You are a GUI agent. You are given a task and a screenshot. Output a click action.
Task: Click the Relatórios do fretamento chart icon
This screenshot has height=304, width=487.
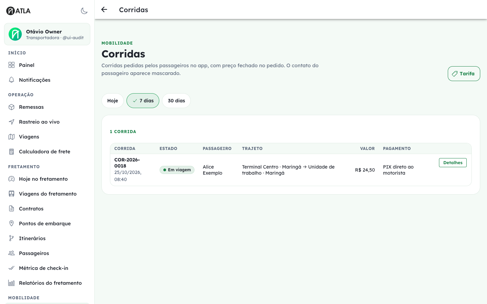coord(11,283)
